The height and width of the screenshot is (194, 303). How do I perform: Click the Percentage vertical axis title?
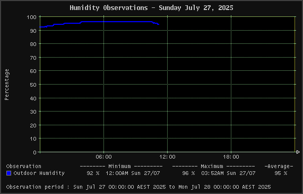click(7, 85)
